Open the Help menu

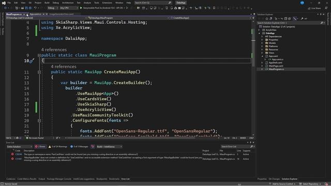pos(129,3)
